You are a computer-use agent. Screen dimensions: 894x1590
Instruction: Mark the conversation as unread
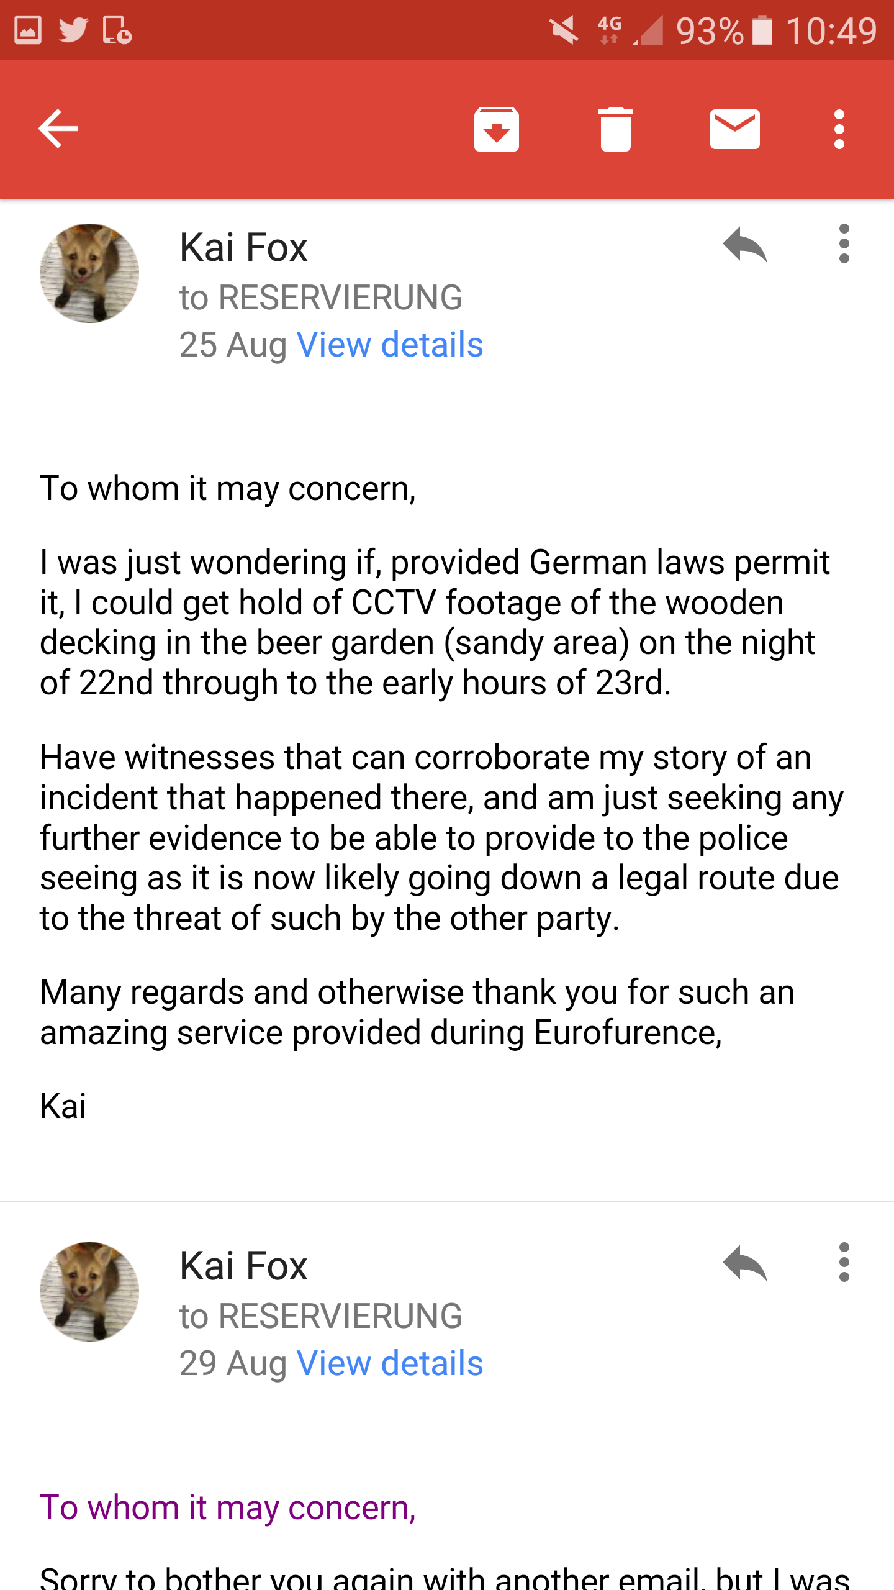[734, 129]
